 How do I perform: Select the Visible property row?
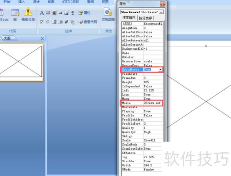click(x=142, y=161)
